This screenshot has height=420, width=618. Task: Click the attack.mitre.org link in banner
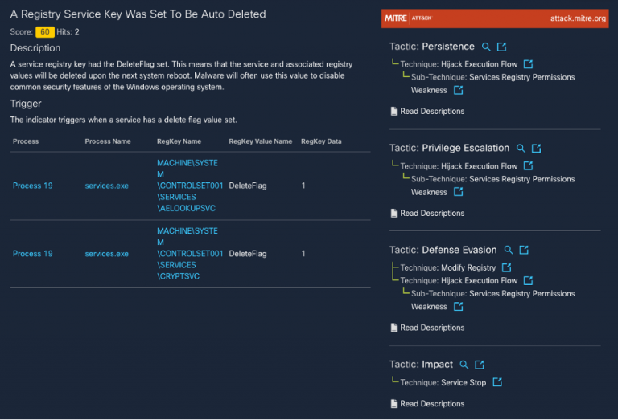[578, 18]
